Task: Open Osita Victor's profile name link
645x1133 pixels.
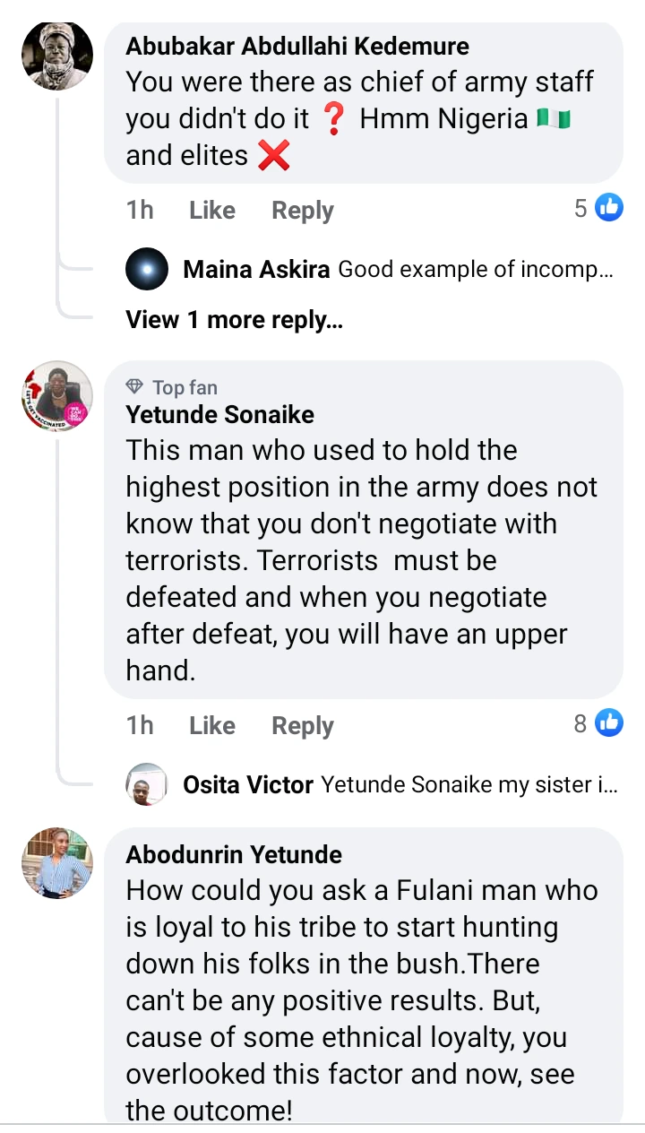Action: coord(248,786)
